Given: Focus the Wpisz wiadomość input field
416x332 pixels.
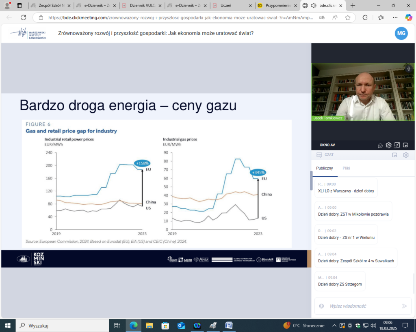Looking at the screenshot, I should point(363,306).
